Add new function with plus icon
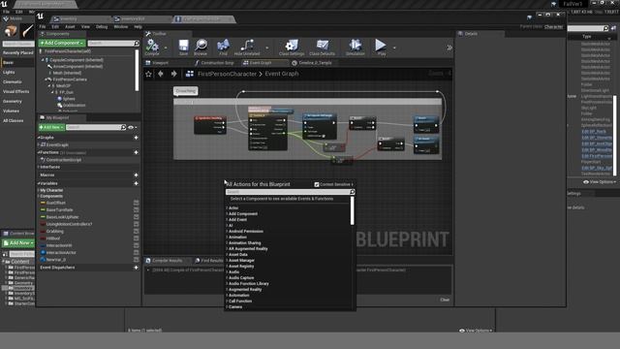The height and width of the screenshot is (349, 620). 136,152
